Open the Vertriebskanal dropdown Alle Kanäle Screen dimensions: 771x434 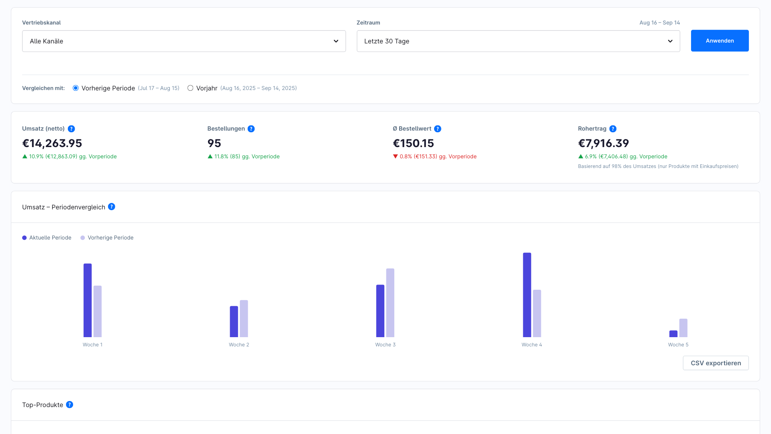(184, 41)
